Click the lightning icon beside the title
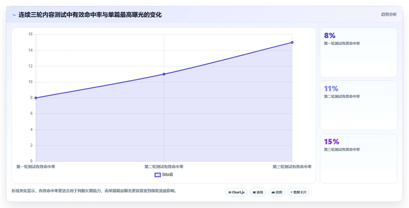Image resolution: width=409 pixels, height=208 pixels. (x=14, y=15)
